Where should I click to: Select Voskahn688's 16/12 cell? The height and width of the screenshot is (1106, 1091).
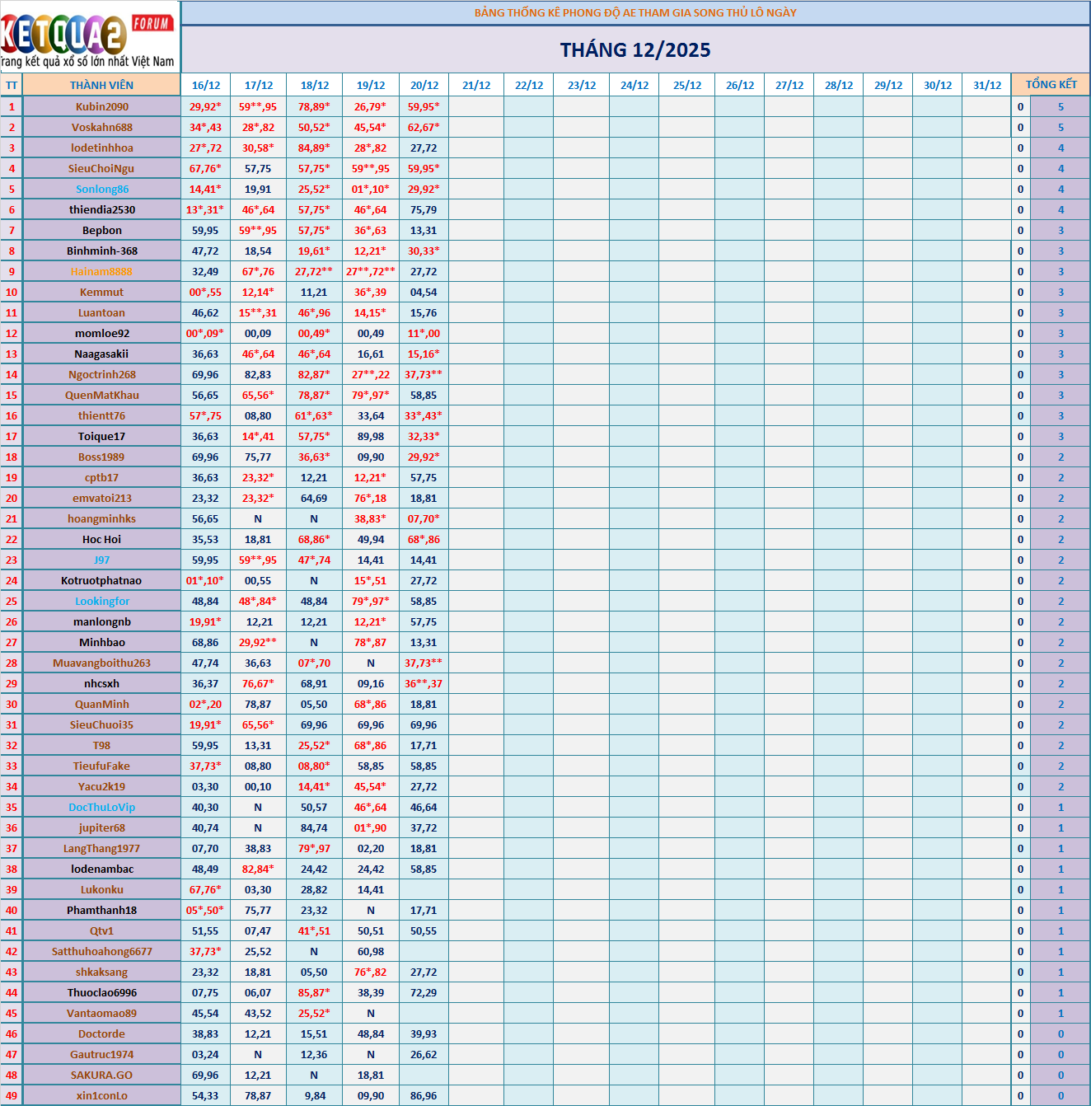[x=205, y=127]
